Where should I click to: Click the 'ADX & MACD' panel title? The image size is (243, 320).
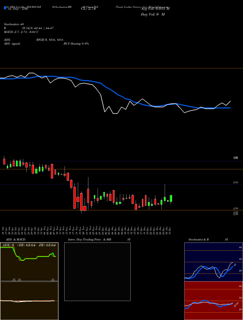[16, 240]
